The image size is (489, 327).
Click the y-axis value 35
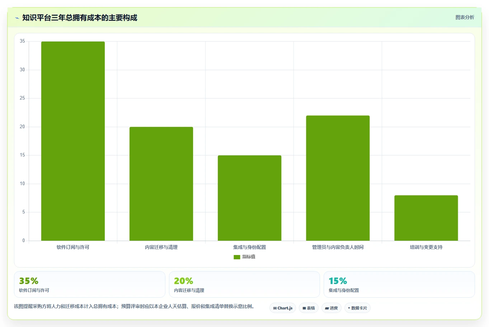22,41
